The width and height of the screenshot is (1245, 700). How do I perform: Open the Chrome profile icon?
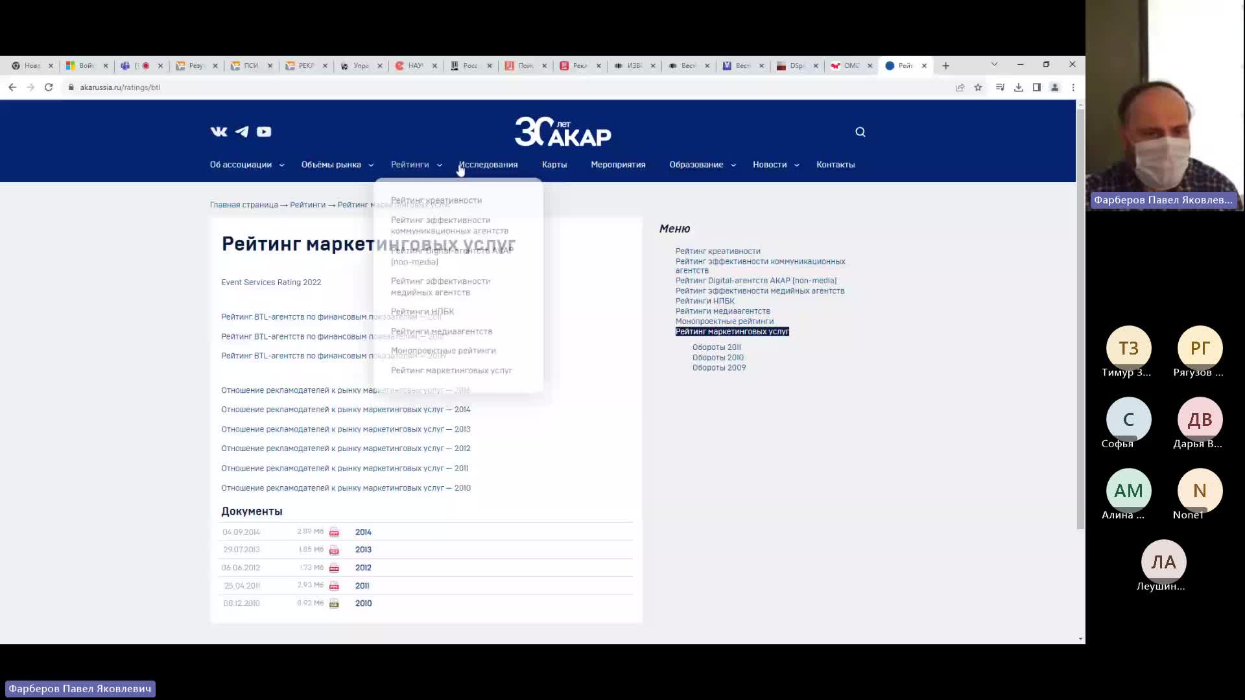tap(1055, 87)
